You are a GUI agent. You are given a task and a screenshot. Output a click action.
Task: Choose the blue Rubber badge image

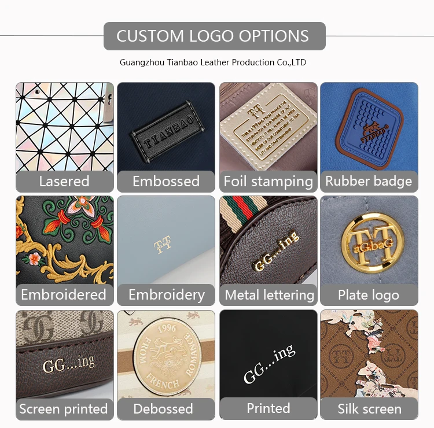[x=369, y=127]
